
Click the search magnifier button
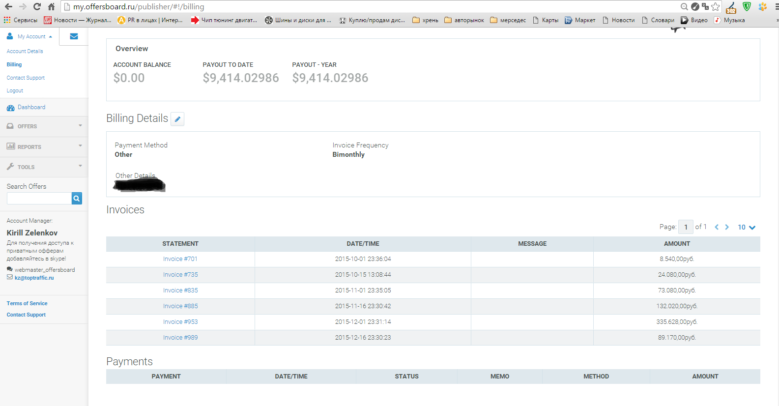click(x=77, y=199)
